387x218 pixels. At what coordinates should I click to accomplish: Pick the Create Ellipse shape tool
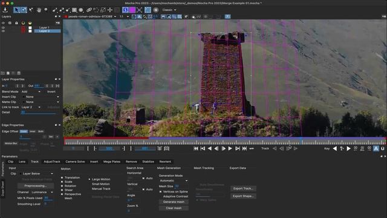coord(81,10)
